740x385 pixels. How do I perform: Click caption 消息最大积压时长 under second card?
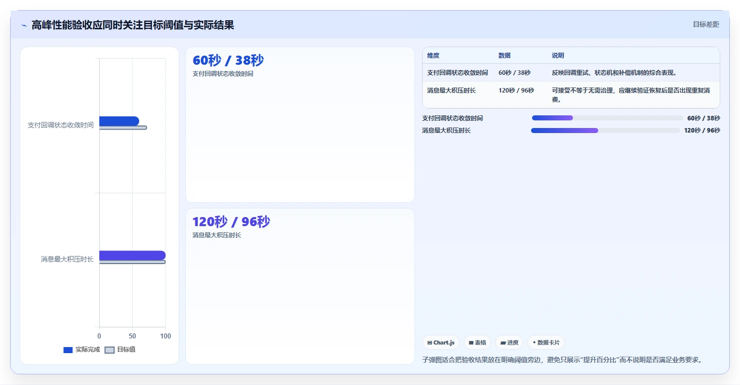tap(217, 235)
